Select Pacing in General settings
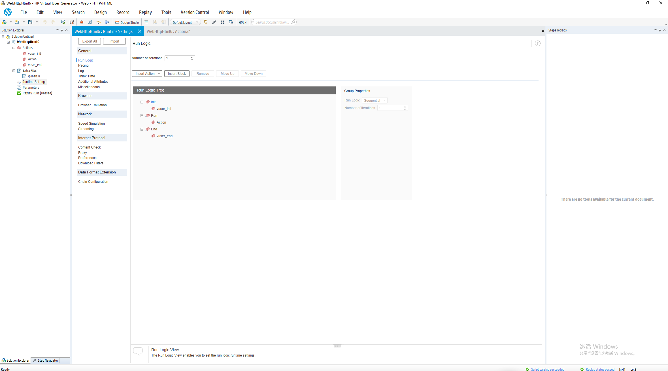This screenshot has height=371, width=668. 83,65
